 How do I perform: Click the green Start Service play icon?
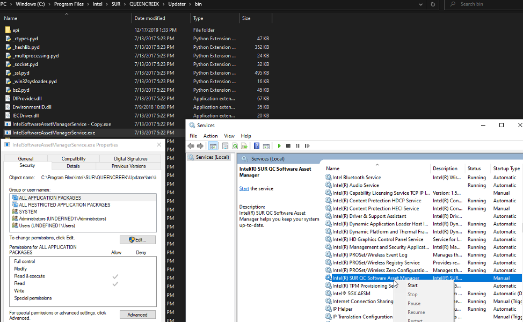pyautogui.click(x=279, y=146)
